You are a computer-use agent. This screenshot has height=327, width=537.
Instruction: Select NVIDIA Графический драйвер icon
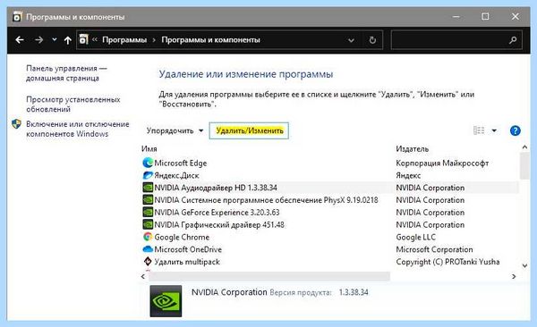click(x=148, y=224)
